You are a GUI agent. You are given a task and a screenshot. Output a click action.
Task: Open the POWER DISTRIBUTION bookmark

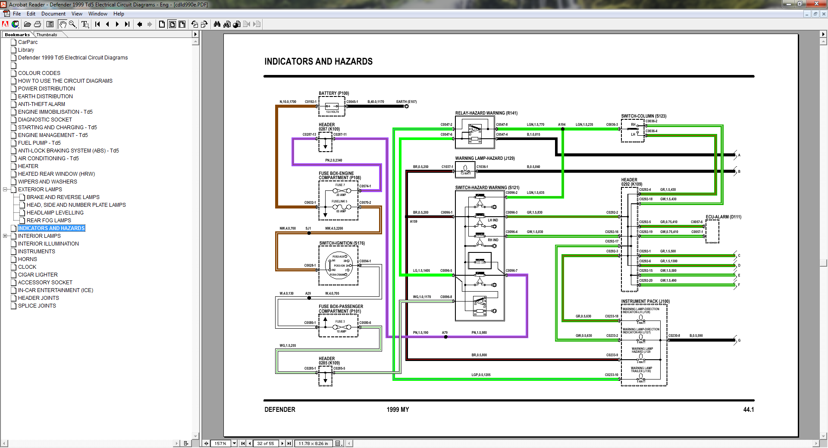[x=47, y=89]
